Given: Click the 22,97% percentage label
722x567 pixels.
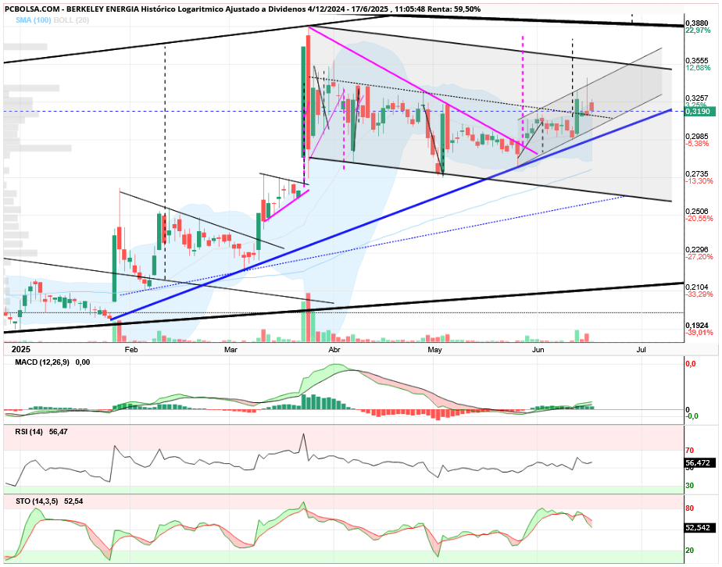Looking at the screenshot, I should 698,30.
